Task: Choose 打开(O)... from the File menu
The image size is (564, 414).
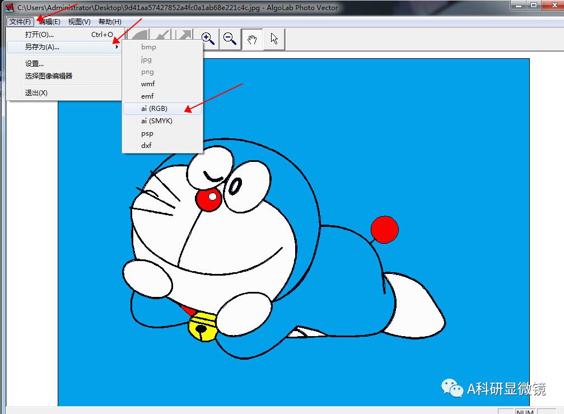Action: point(66,35)
